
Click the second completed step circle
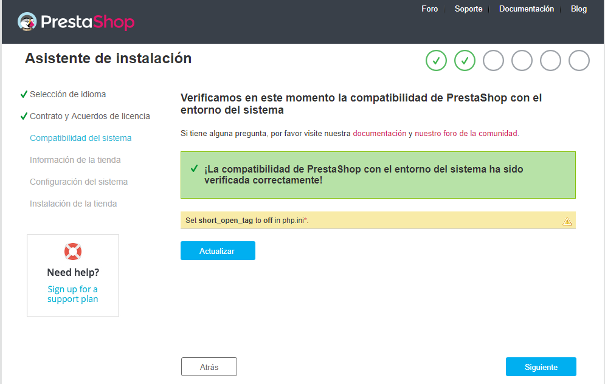(x=465, y=61)
